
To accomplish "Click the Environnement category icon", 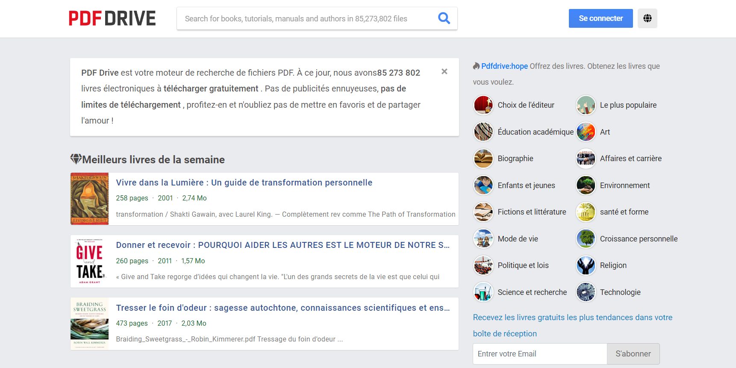I will click(x=586, y=185).
